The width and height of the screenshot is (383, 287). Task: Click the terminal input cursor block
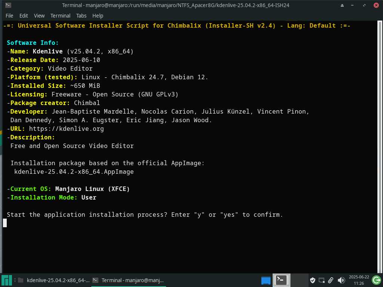[x=5, y=223]
